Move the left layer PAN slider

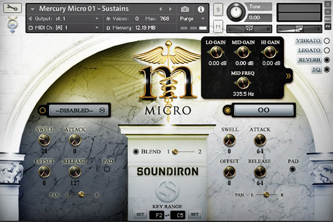click(81, 195)
